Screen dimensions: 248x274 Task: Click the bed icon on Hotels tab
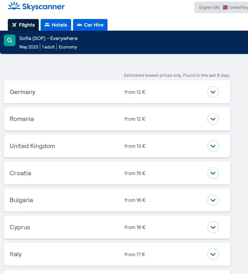pos(47,25)
